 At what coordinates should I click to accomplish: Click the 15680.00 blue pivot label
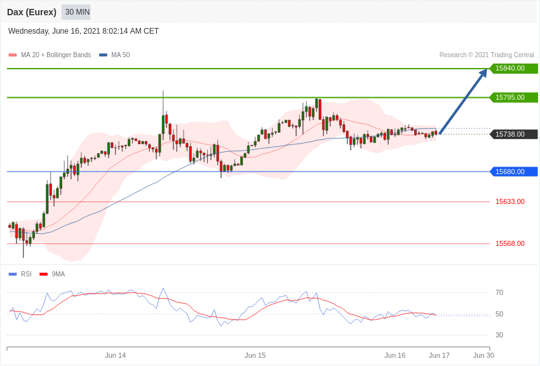pos(514,172)
